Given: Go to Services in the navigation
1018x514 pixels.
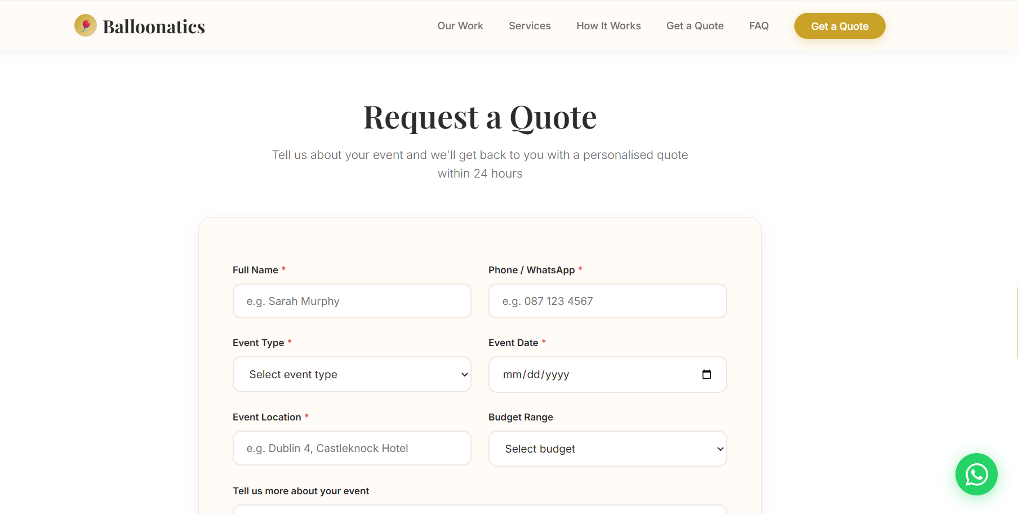Looking at the screenshot, I should click(530, 26).
